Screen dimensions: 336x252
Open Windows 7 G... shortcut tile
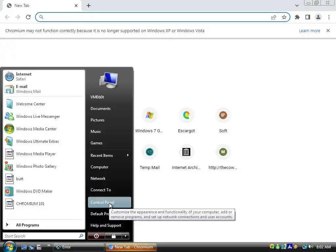point(149,121)
